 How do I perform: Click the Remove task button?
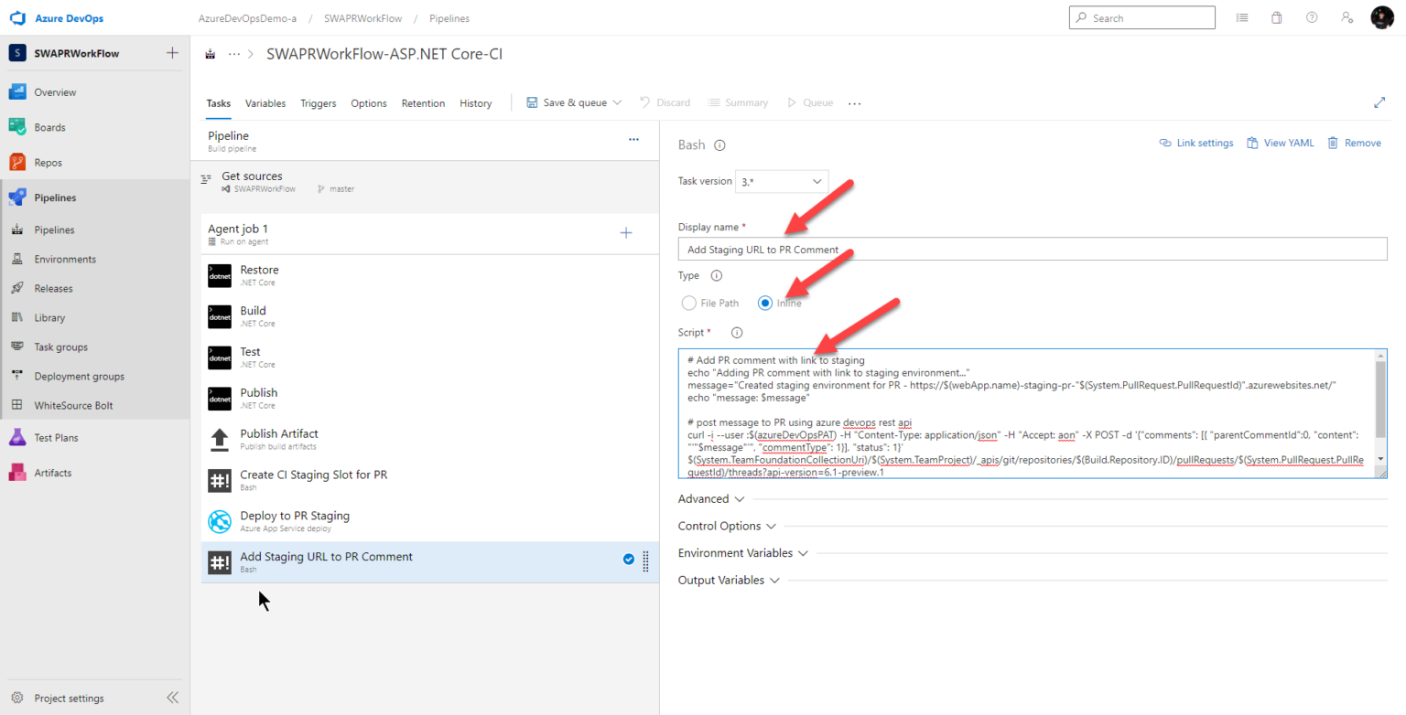(1354, 143)
